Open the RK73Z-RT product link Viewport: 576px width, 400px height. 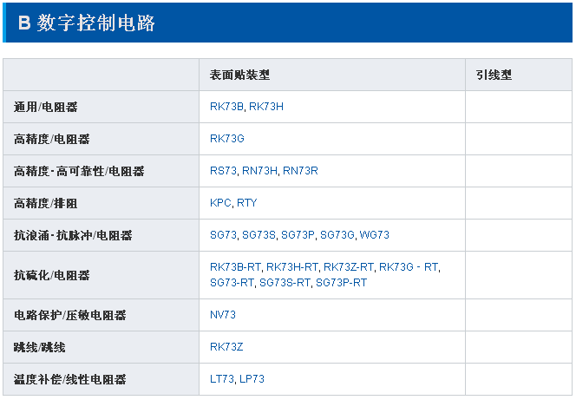coord(349,268)
